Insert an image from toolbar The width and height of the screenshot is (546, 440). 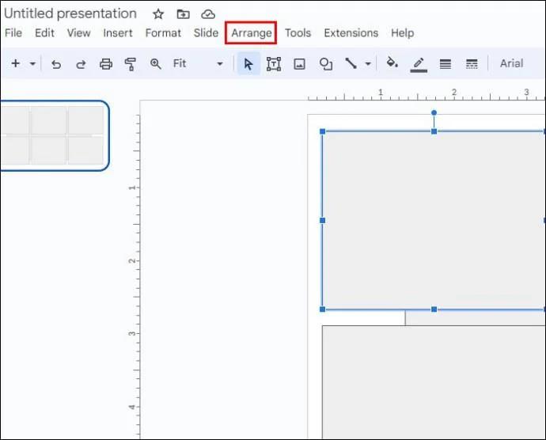(x=299, y=64)
